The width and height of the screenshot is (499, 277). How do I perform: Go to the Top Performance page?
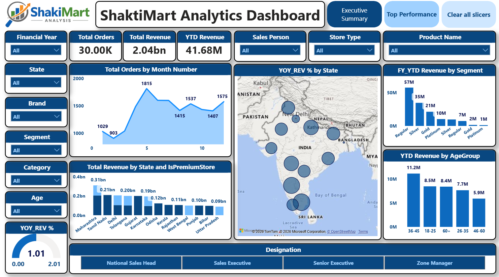(412, 15)
